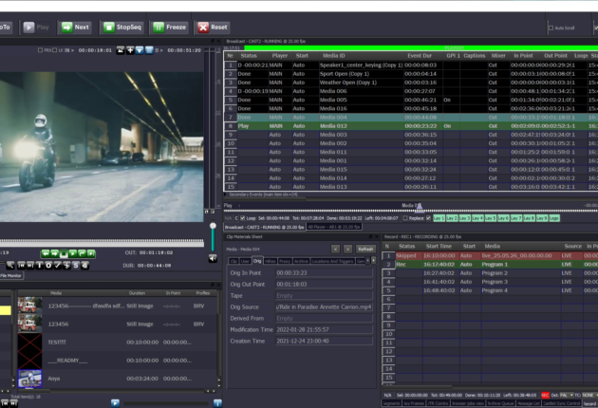Click the red REC indicator button
The image size is (598, 408).
[x=545, y=396]
